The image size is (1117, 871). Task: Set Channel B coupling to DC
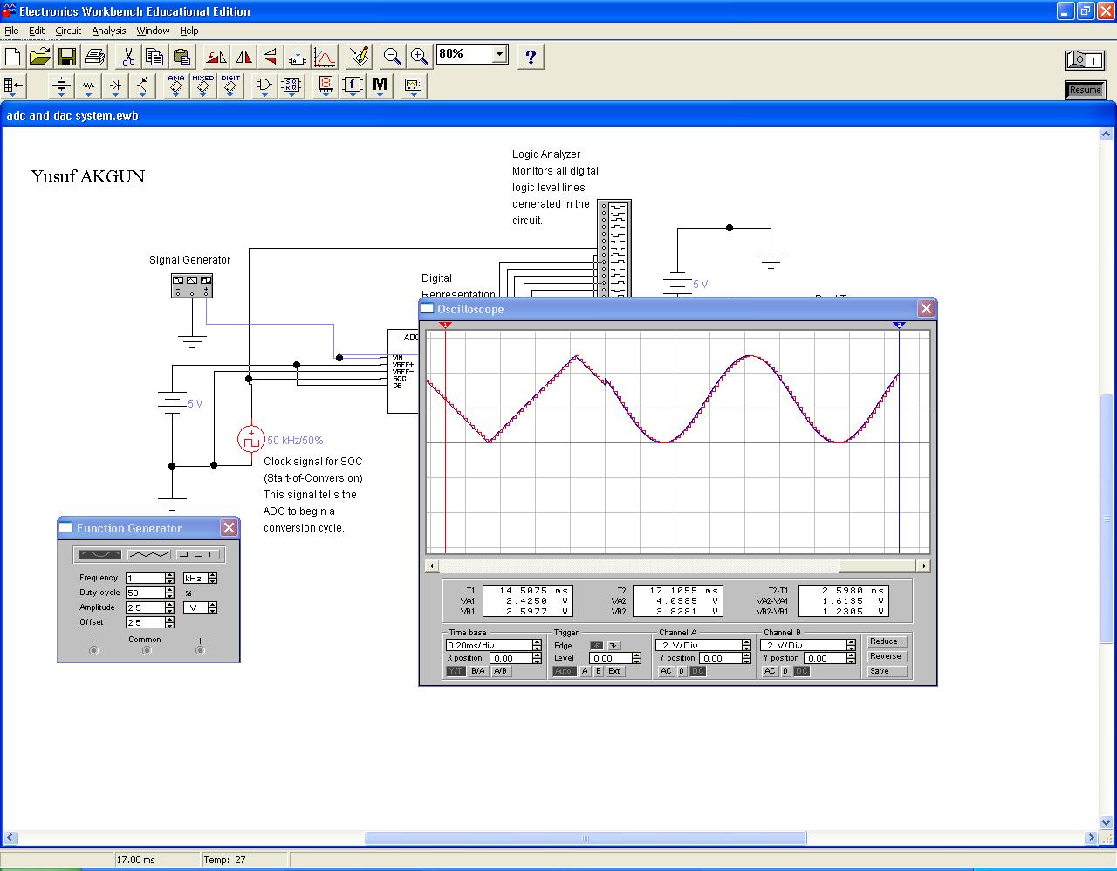(801, 671)
